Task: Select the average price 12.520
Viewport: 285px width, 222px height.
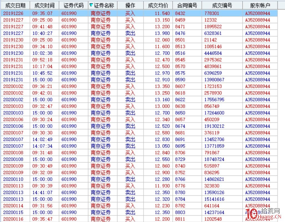Action: 162,126
